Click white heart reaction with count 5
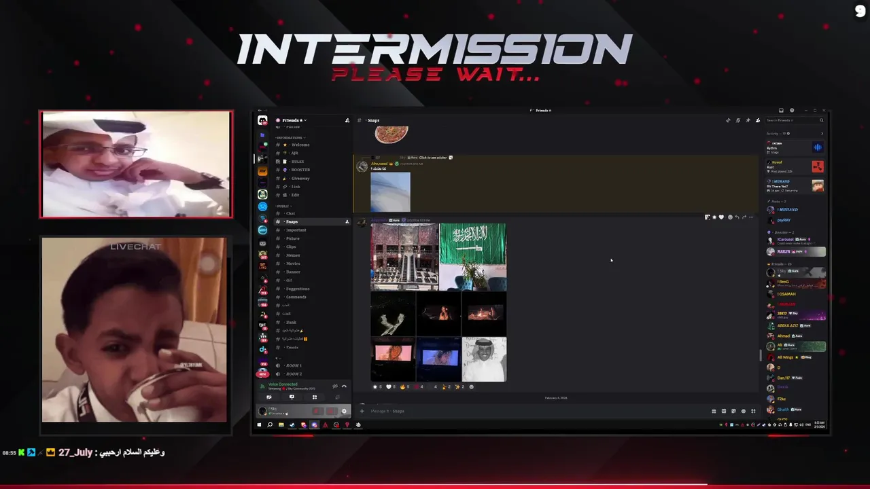The image size is (870, 489). [391, 386]
